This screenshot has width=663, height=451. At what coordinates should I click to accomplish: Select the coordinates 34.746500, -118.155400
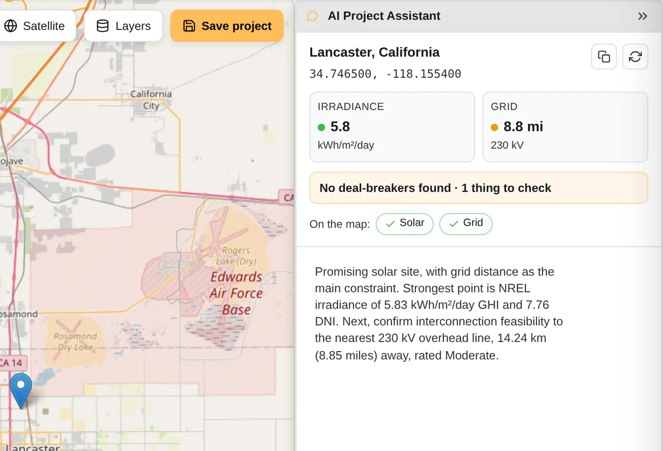click(385, 74)
